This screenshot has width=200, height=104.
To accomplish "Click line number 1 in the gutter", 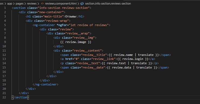I will click(5, 8).
